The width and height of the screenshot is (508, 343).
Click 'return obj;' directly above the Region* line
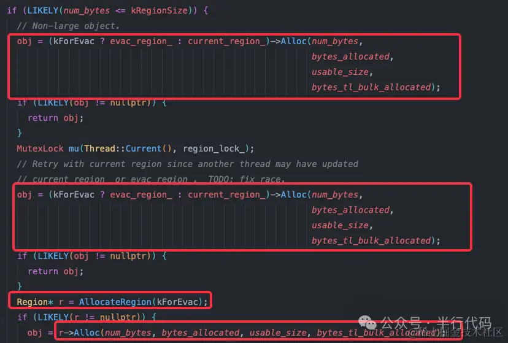click(x=55, y=271)
